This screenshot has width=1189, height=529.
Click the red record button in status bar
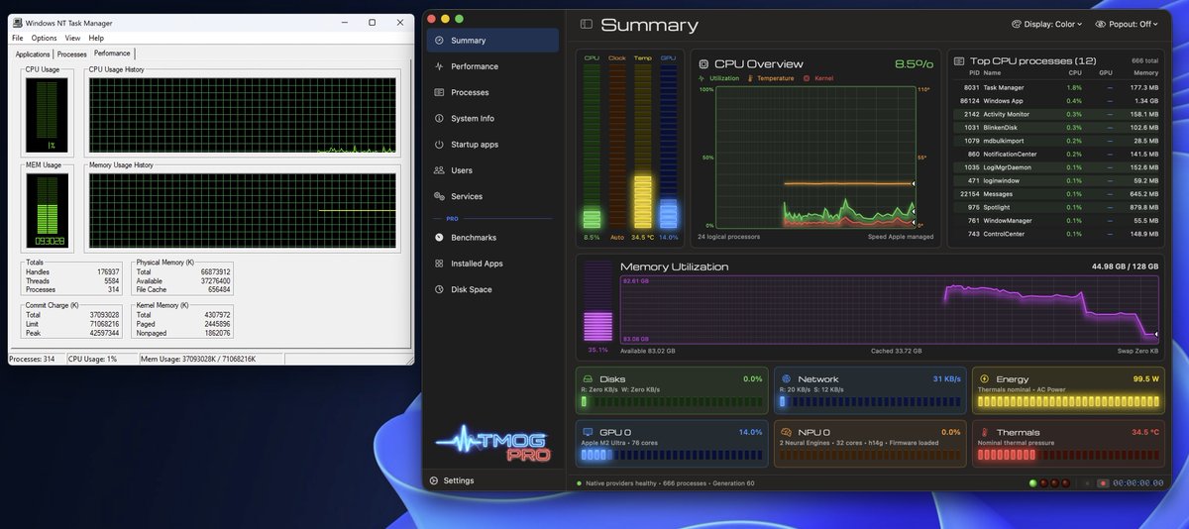[1103, 483]
